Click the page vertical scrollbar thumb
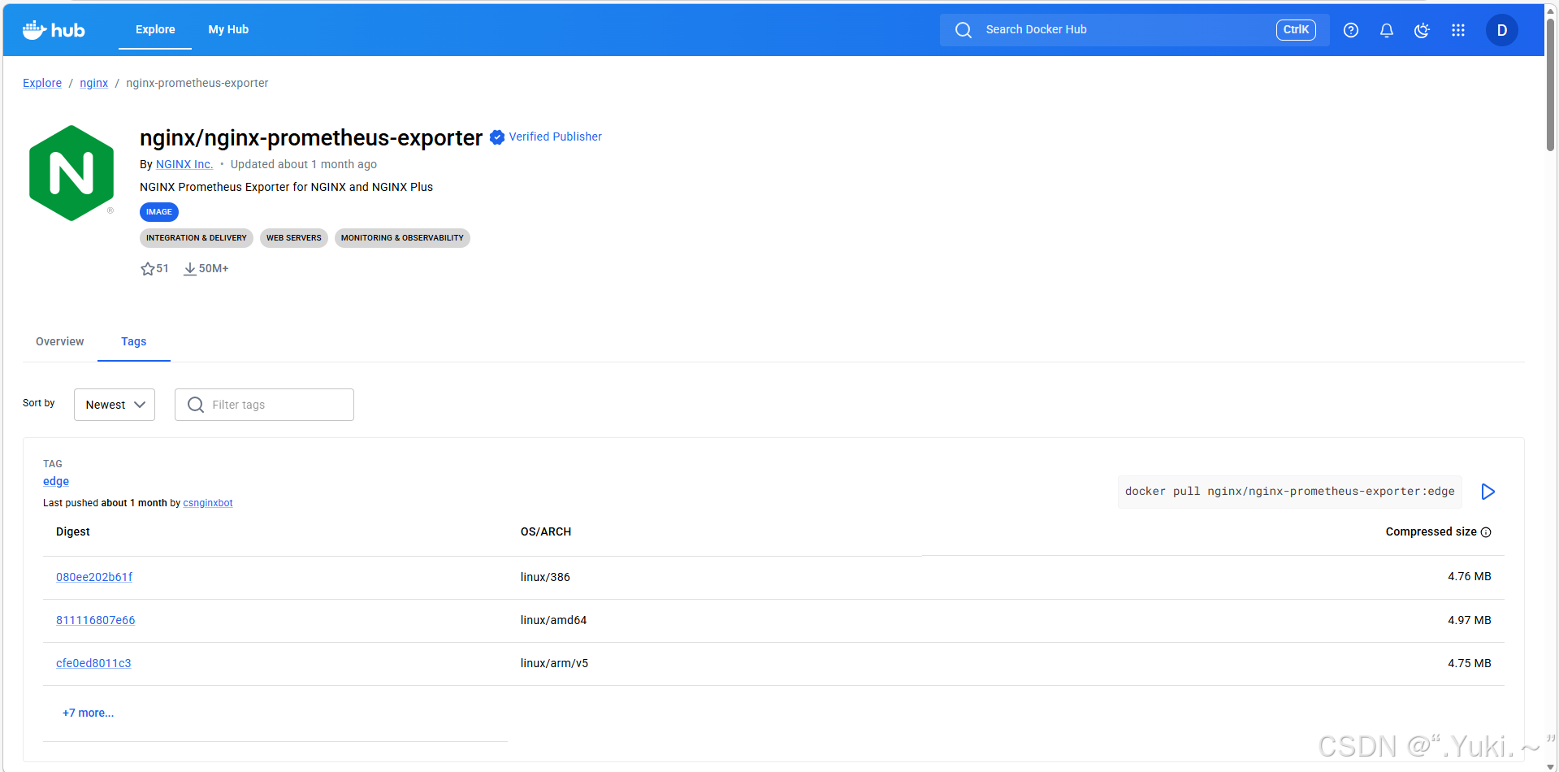This screenshot has height=772, width=1559. 1550,85
